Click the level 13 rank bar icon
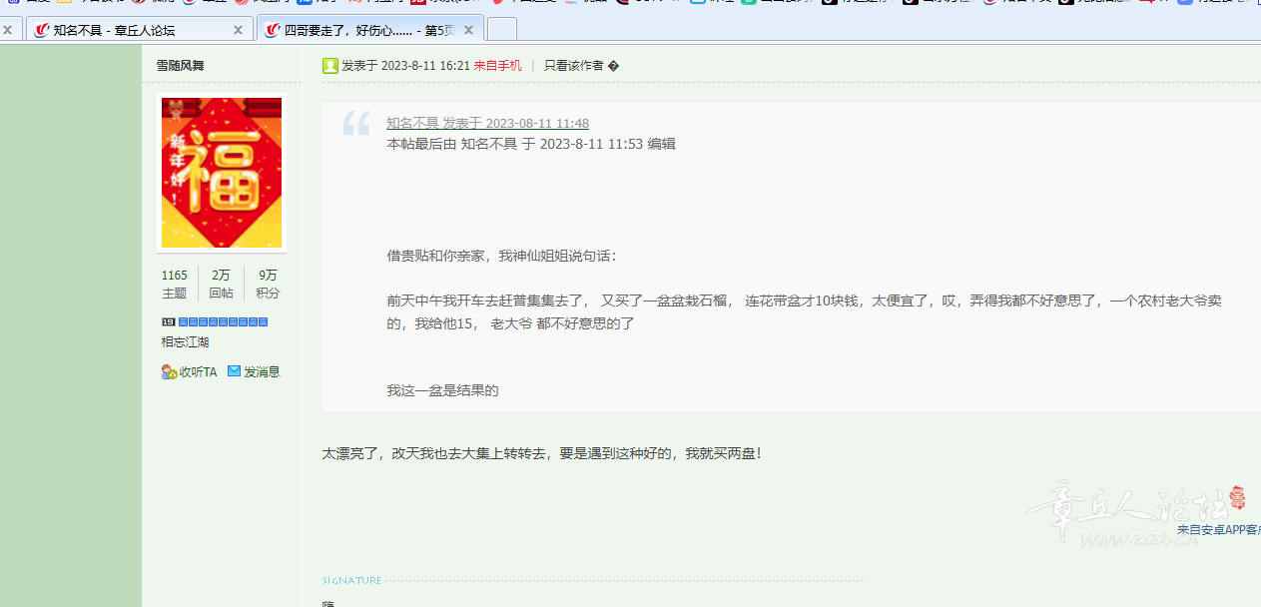Viewport: 1261px width, 607px height. (215, 322)
